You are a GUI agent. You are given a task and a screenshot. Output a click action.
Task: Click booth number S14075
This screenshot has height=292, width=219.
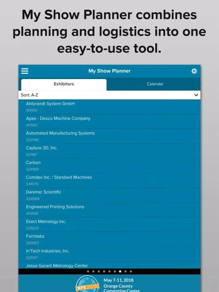(x=32, y=184)
